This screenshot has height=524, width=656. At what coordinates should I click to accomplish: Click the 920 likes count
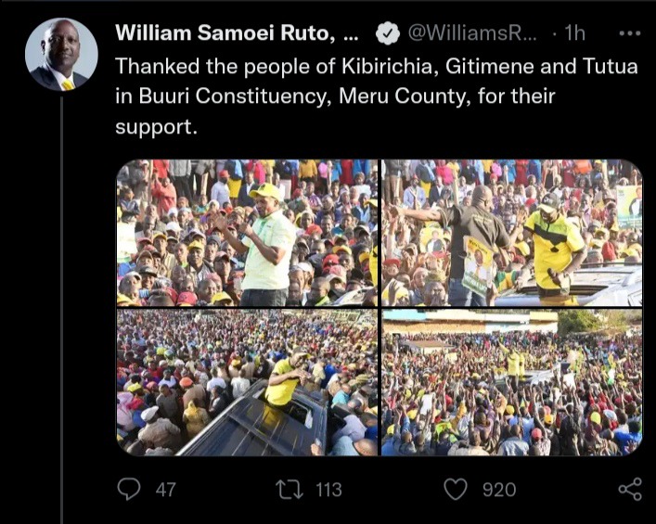pos(499,490)
